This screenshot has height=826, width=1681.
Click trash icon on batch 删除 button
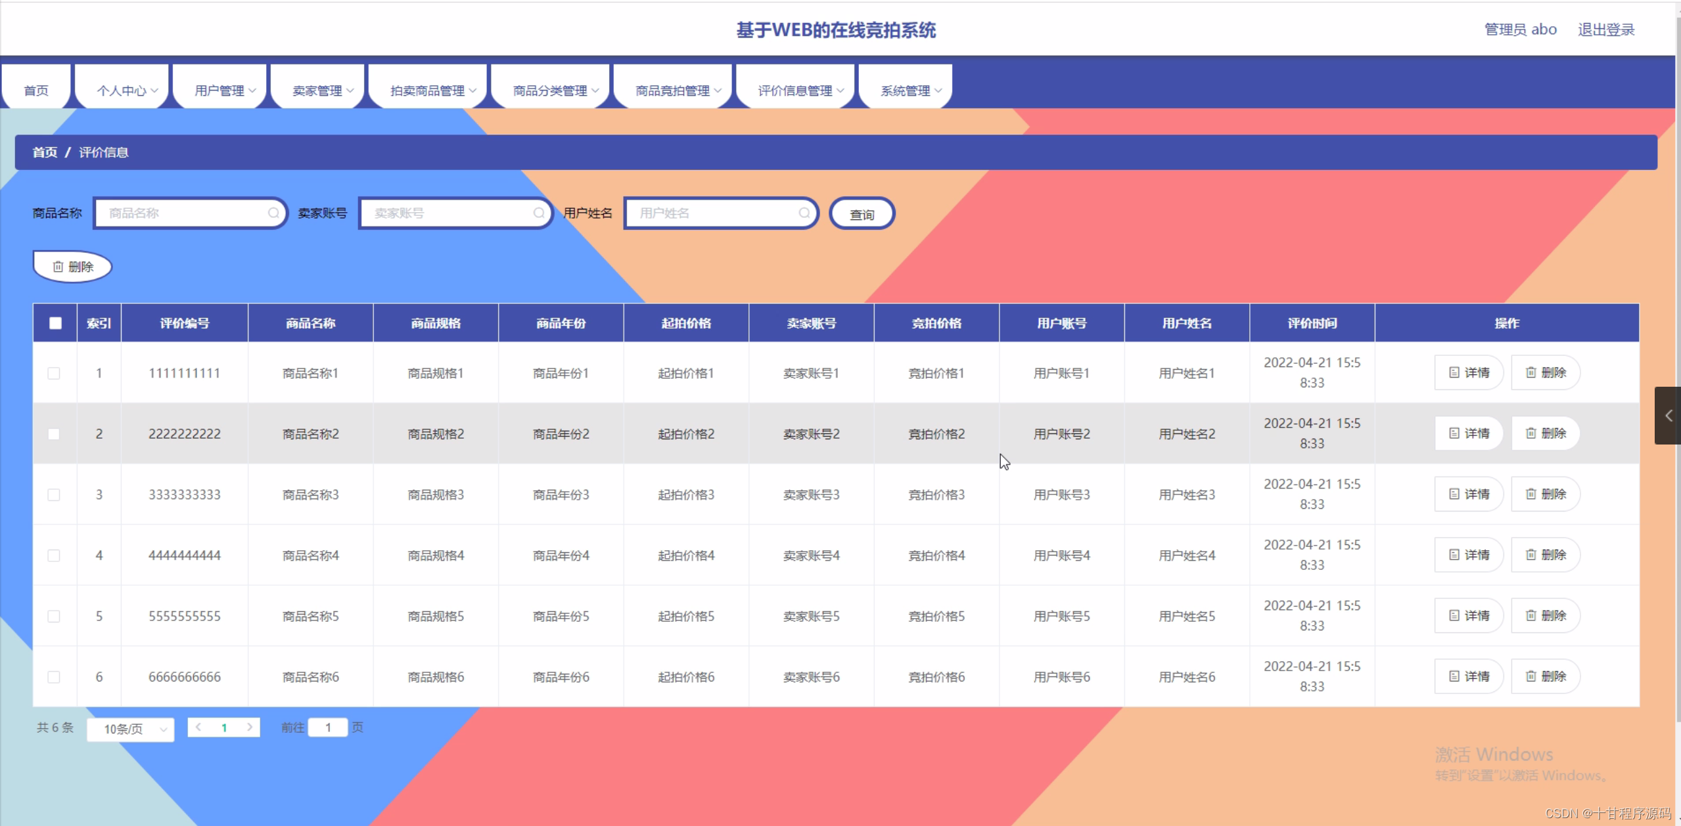coord(58,267)
